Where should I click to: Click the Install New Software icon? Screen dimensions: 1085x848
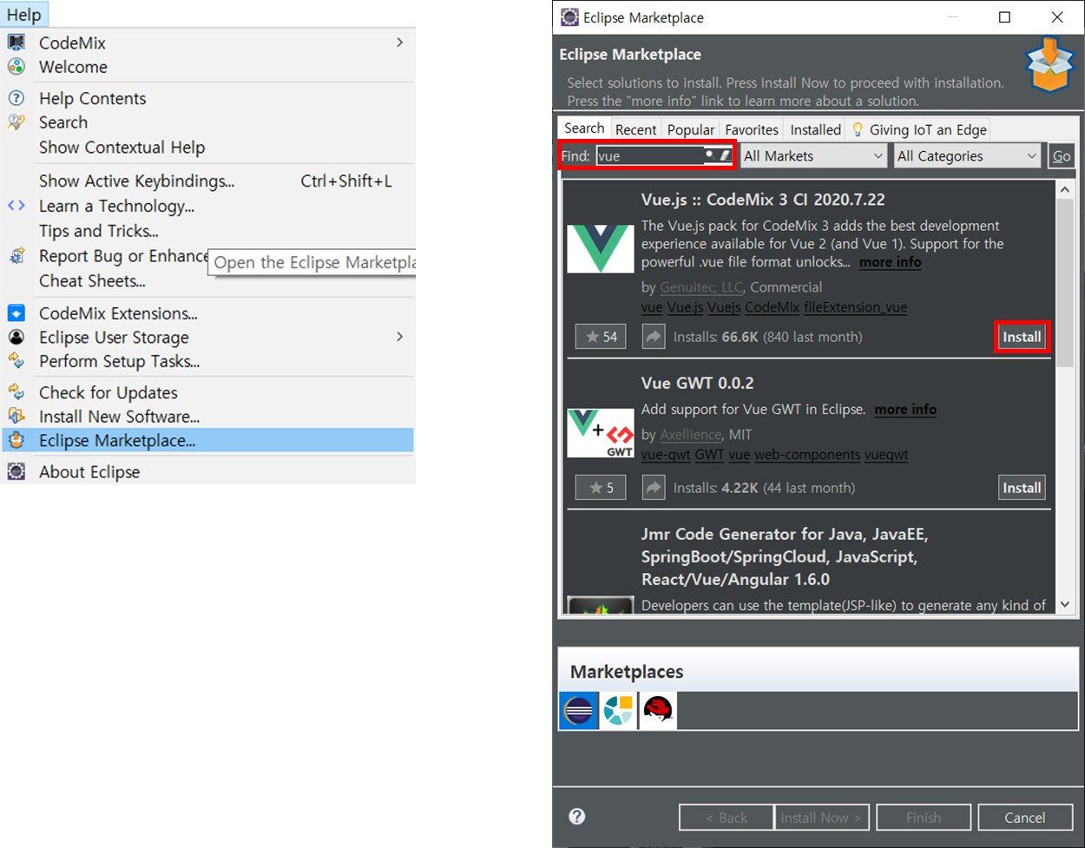click(x=16, y=417)
